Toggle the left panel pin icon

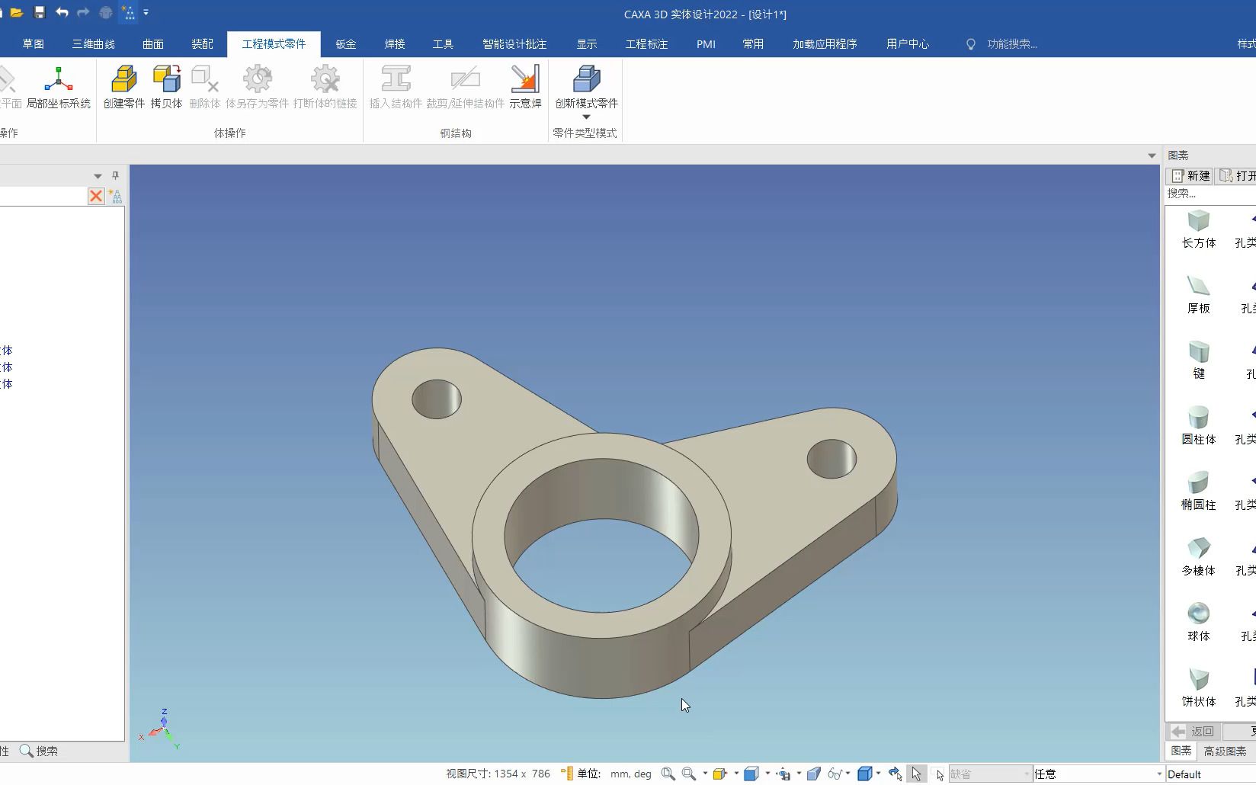point(115,175)
